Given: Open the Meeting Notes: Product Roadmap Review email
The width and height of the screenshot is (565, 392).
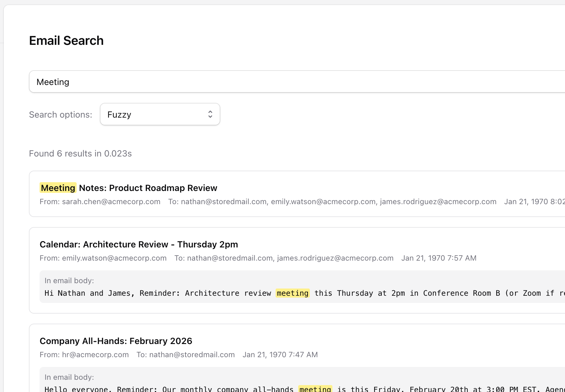Looking at the screenshot, I should (x=148, y=188).
